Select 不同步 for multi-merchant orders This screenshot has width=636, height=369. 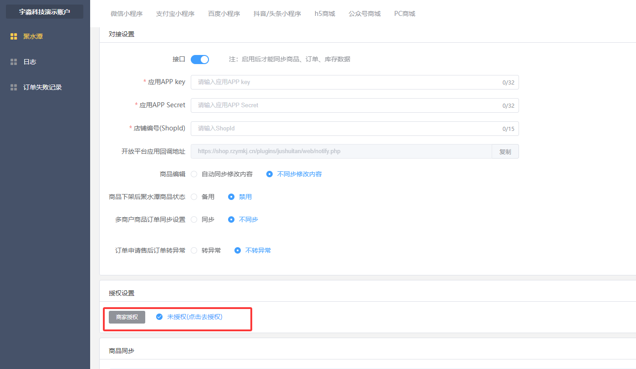[243, 219]
